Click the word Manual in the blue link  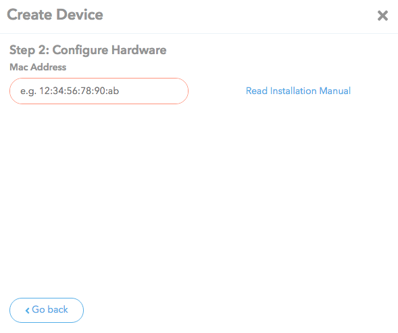(334, 91)
